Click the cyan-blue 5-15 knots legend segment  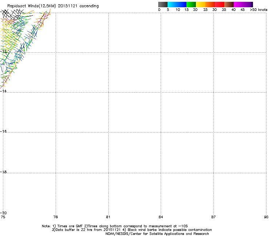177,4
